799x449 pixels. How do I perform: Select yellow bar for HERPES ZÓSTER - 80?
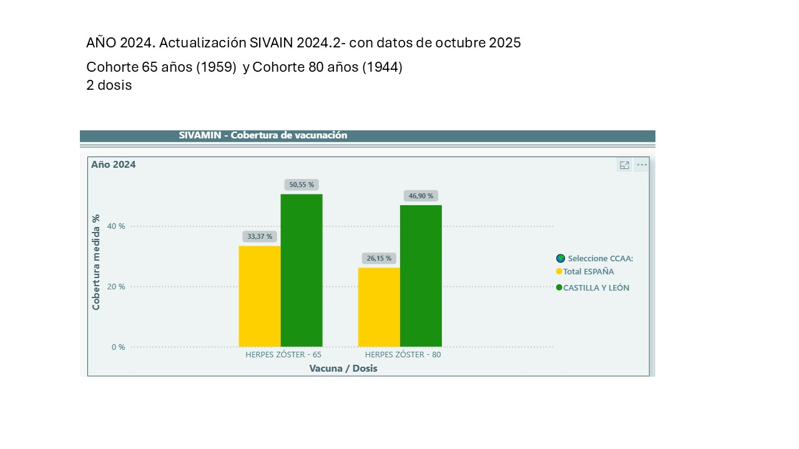(379, 307)
